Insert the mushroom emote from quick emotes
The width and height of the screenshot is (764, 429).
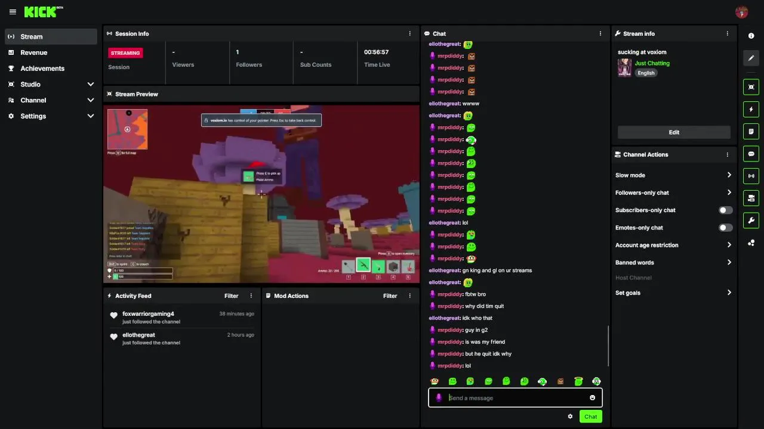pos(435,381)
